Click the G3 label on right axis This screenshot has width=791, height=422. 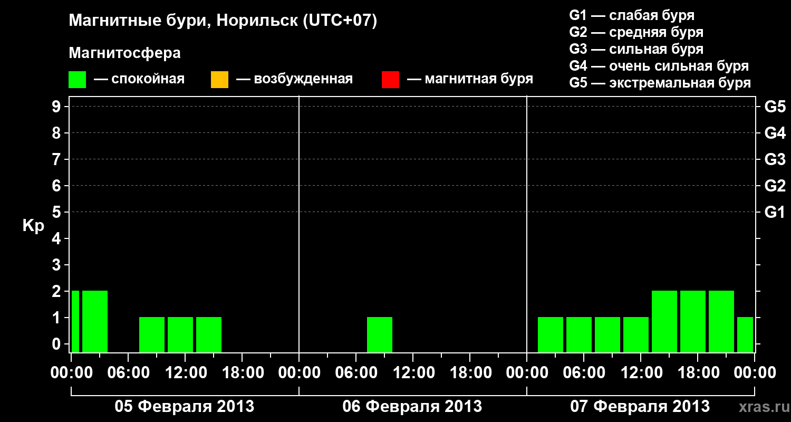point(775,160)
